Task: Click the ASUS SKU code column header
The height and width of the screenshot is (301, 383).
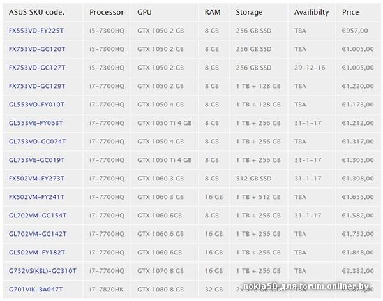Action: [36, 12]
